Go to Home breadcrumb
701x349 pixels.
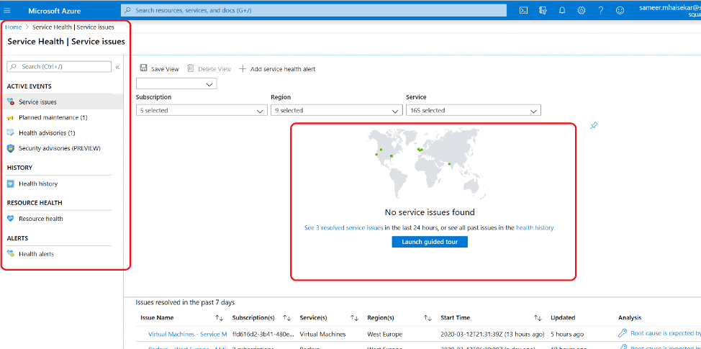pyautogui.click(x=13, y=27)
